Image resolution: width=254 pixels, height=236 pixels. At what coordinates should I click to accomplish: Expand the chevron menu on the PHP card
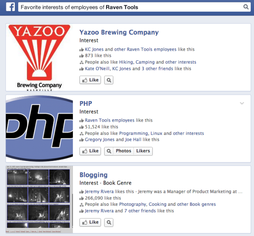242,103
